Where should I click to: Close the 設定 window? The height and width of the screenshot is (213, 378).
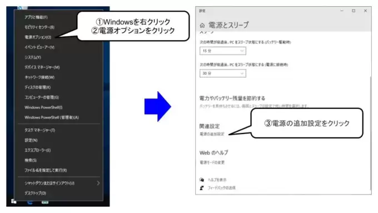pos(365,11)
